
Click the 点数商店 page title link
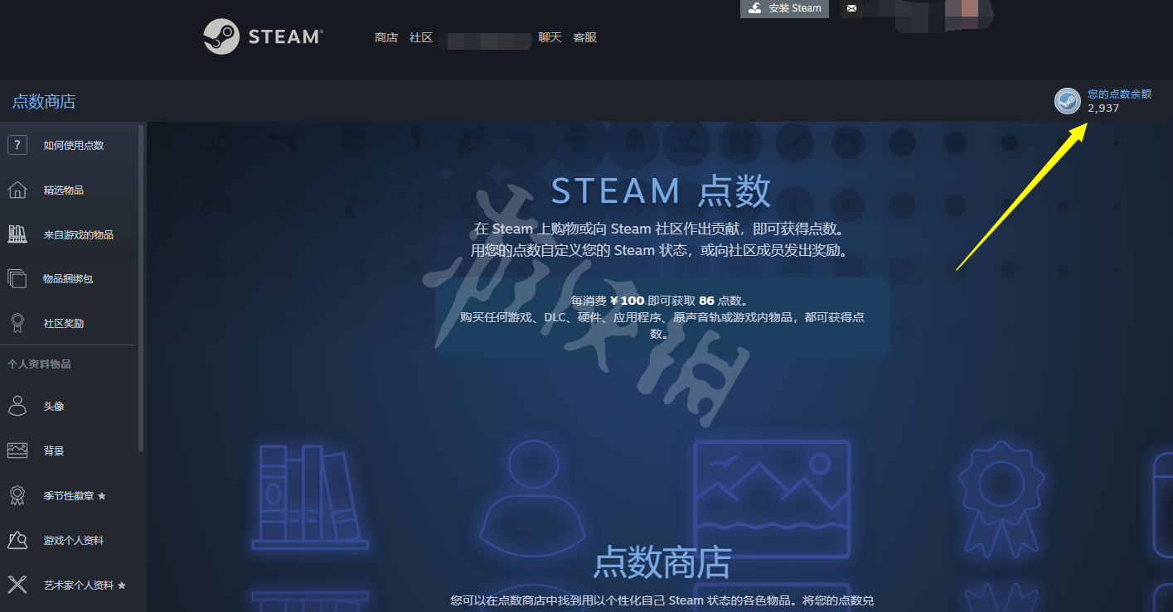coord(44,101)
